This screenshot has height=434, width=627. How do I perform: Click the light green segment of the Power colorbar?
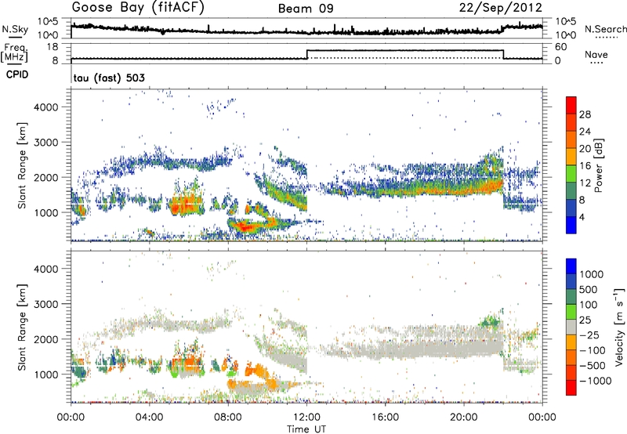(x=571, y=173)
